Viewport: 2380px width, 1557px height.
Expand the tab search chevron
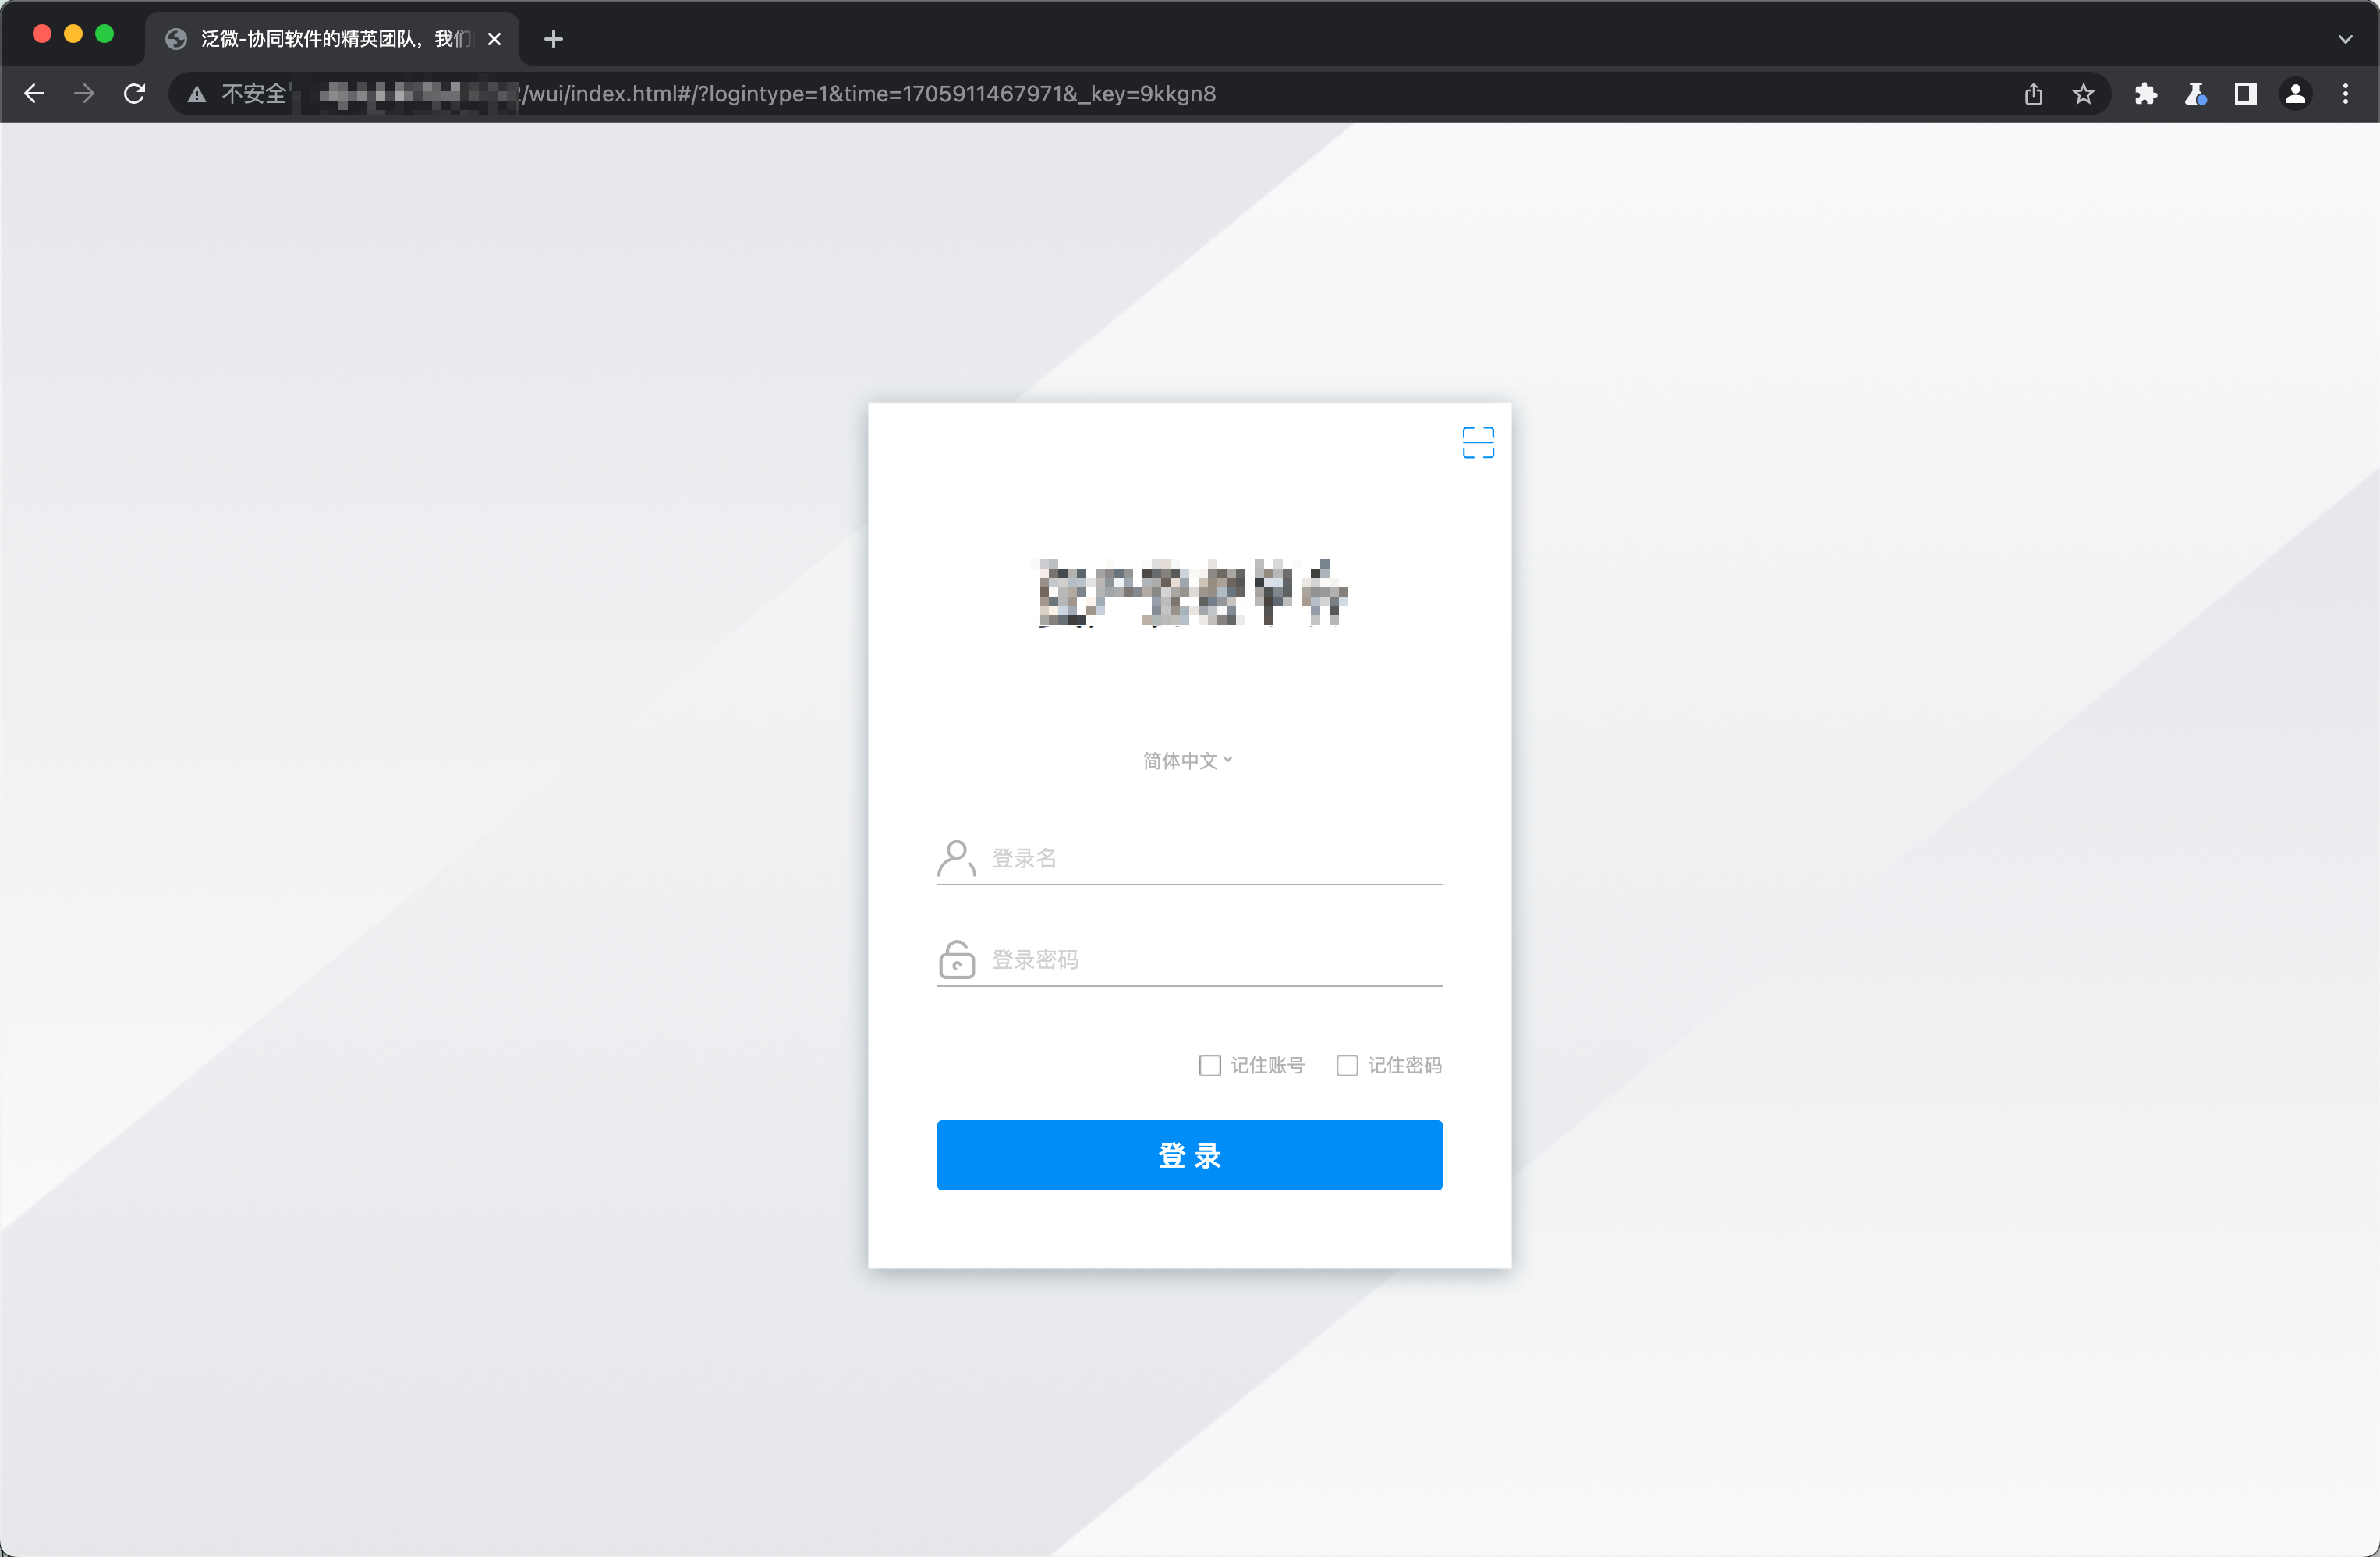[2345, 39]
